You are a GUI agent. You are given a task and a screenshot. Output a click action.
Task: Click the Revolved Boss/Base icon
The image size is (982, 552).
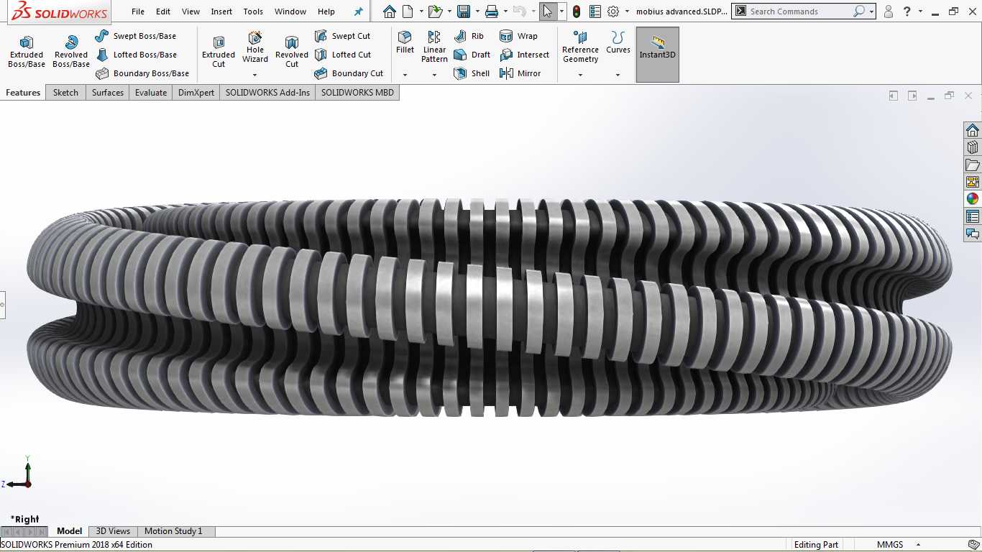click(x=71, y=52)
